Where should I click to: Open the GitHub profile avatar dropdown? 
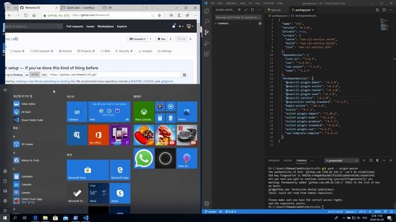[x=189, y=26]
